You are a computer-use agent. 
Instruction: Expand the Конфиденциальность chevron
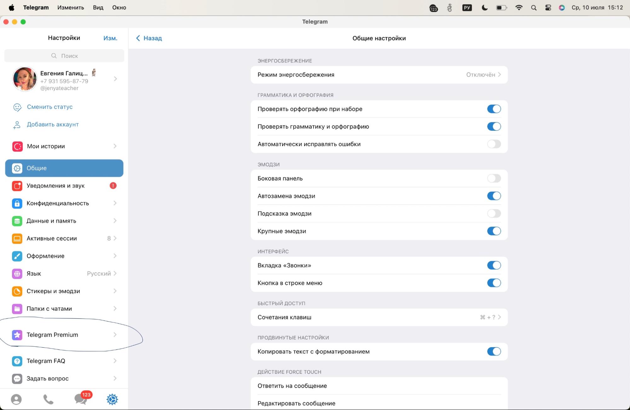coord(115,203)
